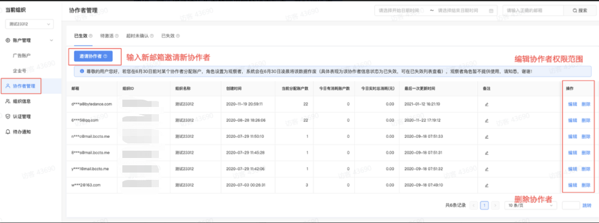Click 删除 for n***c@mail.bccto.me
The width and height of the screenshot is (599, 223).
pos(586,137)
